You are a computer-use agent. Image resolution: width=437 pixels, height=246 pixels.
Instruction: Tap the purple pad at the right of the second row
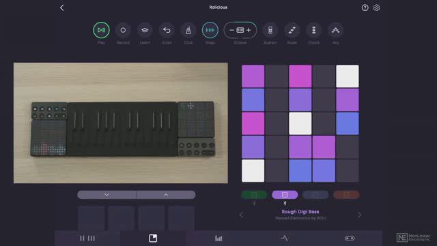pyautogui.click(x=348, y=100)
